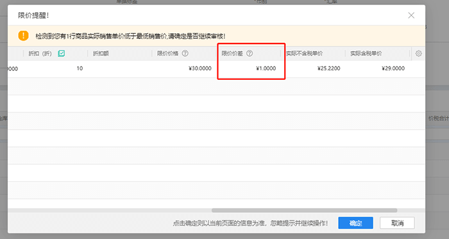Click the 取消 button
This screenshot has height=239, width=449.
click(397, 223)
